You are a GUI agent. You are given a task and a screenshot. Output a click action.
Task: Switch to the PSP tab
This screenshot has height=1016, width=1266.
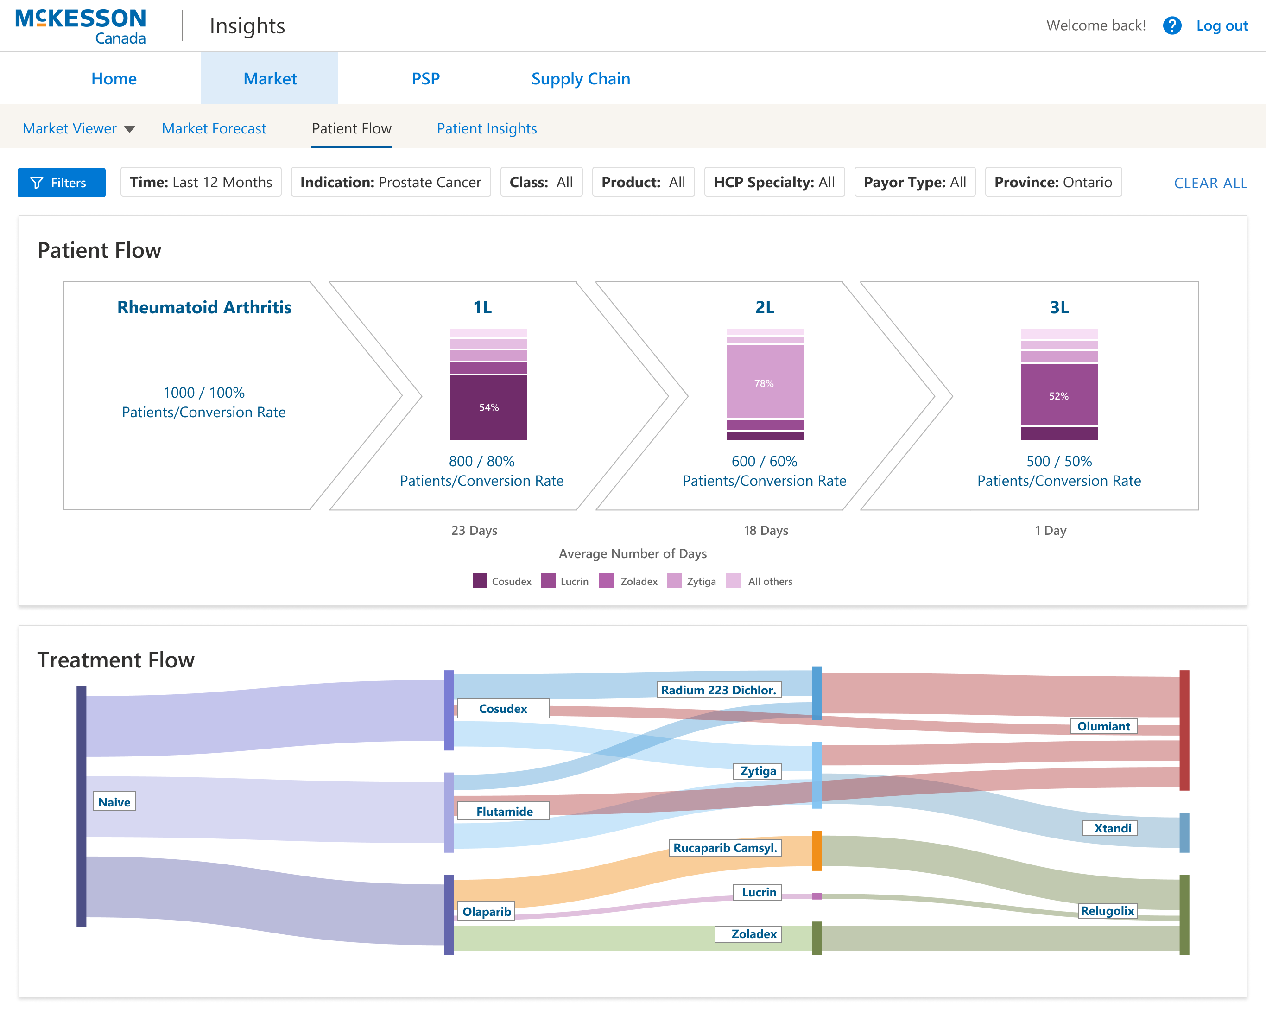click(x=426, y=79)
